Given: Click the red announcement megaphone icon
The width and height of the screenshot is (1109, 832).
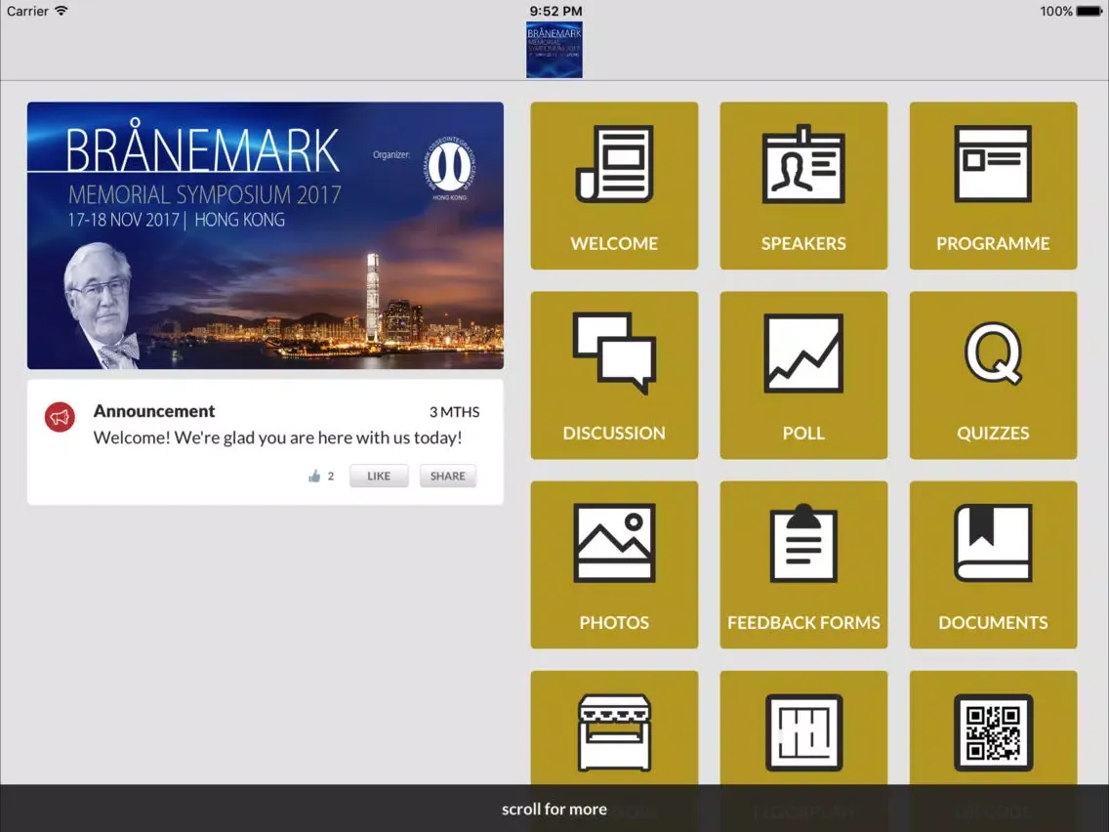Looking at the screenshot, I should click(61, 417).
